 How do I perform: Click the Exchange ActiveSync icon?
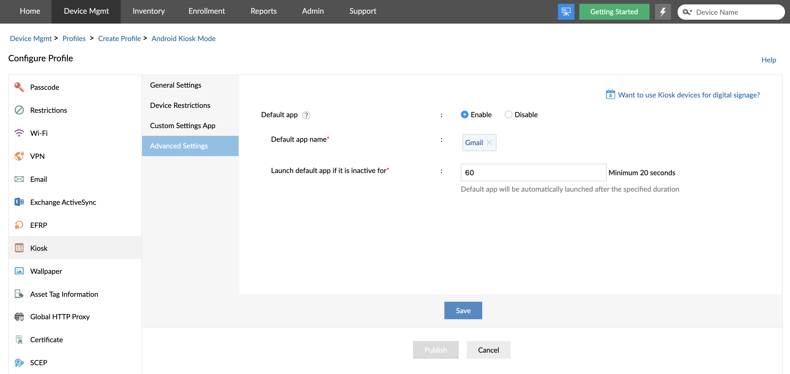point(19,202)
